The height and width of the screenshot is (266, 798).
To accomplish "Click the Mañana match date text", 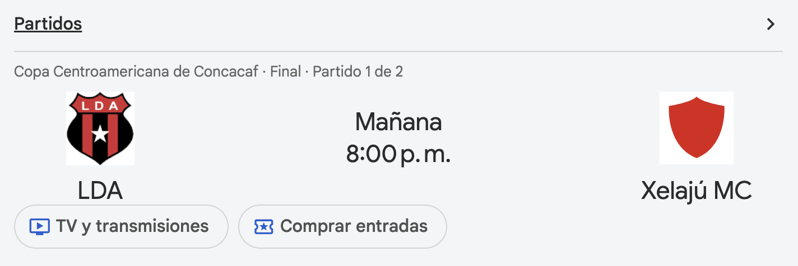I will tap(398, 122).
